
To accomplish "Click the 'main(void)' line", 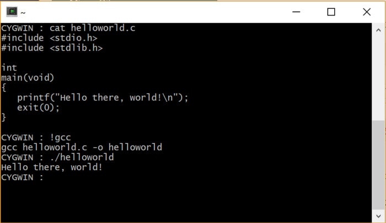I will click(x=28, y=78).
